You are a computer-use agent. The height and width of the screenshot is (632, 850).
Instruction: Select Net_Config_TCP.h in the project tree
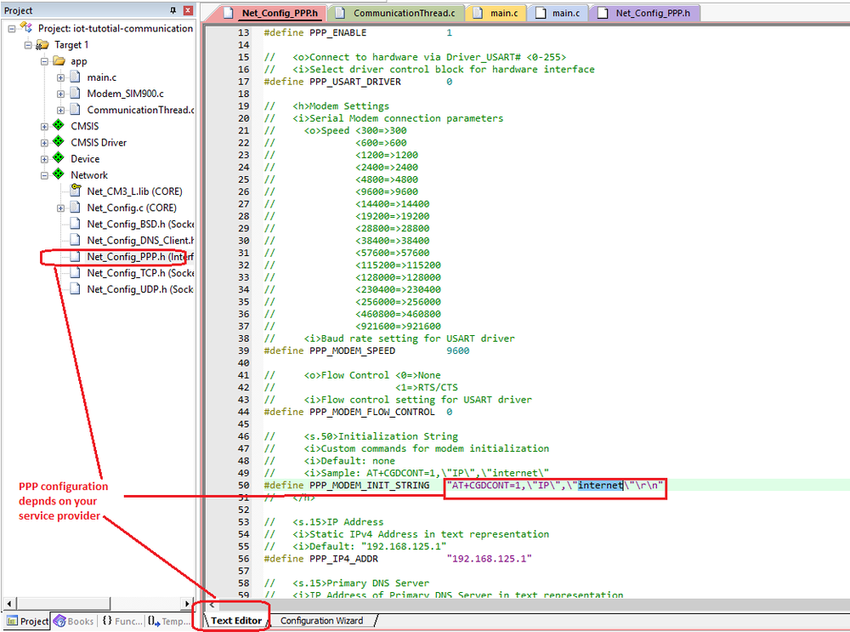(140, 273)
